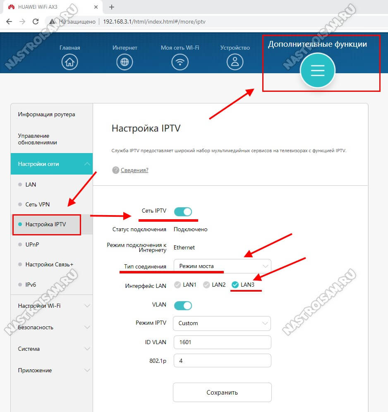Viewport: 388px width, 412px height.
Task: Click the help question mark icon
Action: point(115,170)
